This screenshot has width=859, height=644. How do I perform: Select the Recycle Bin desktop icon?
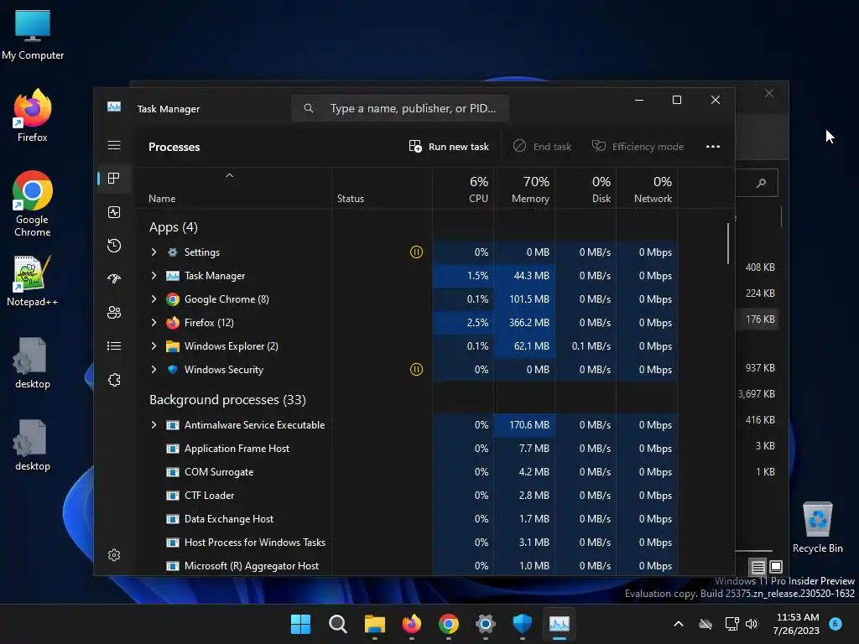click(817, 527)
